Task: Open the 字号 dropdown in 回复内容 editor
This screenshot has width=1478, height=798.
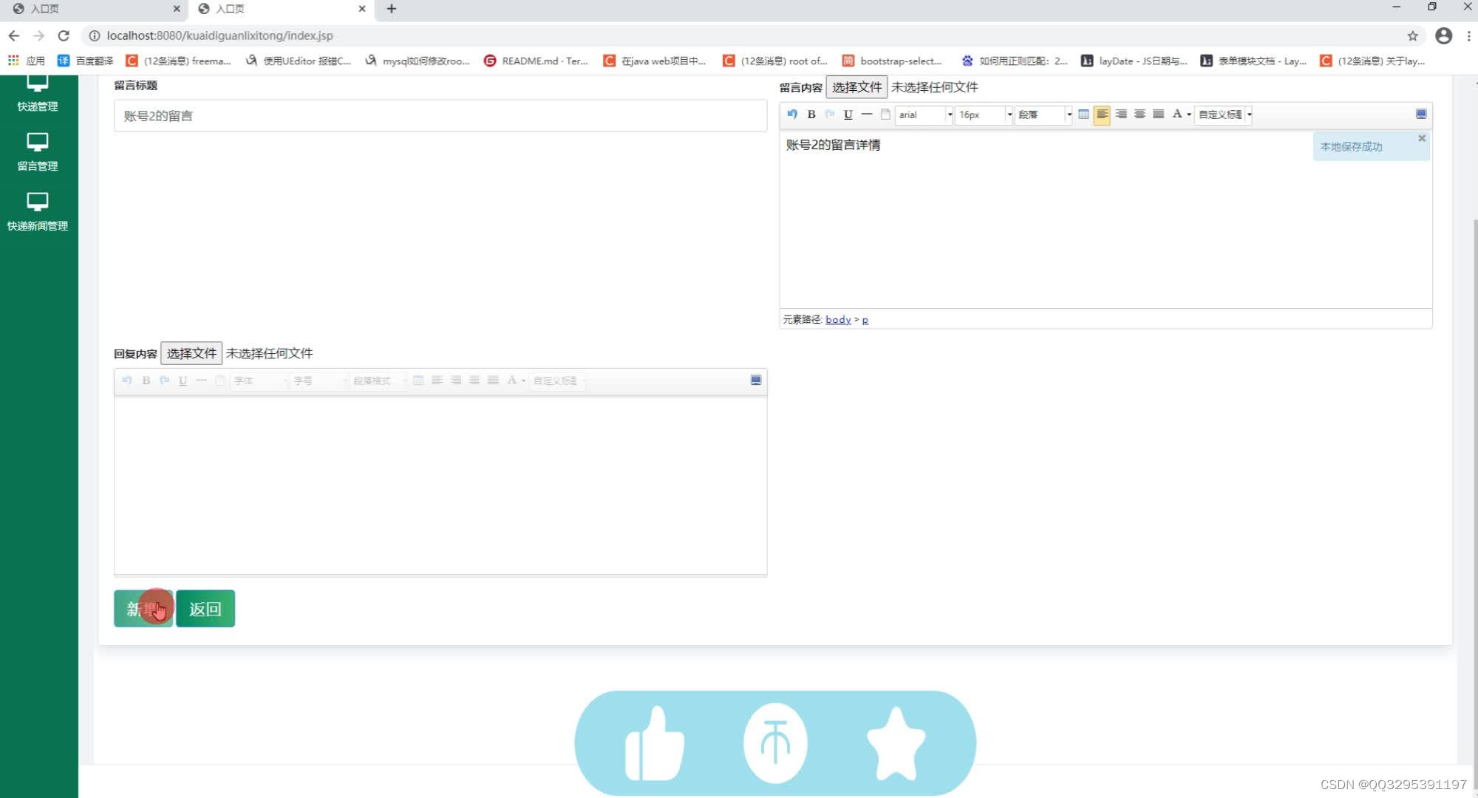Action: click(319, 381)
